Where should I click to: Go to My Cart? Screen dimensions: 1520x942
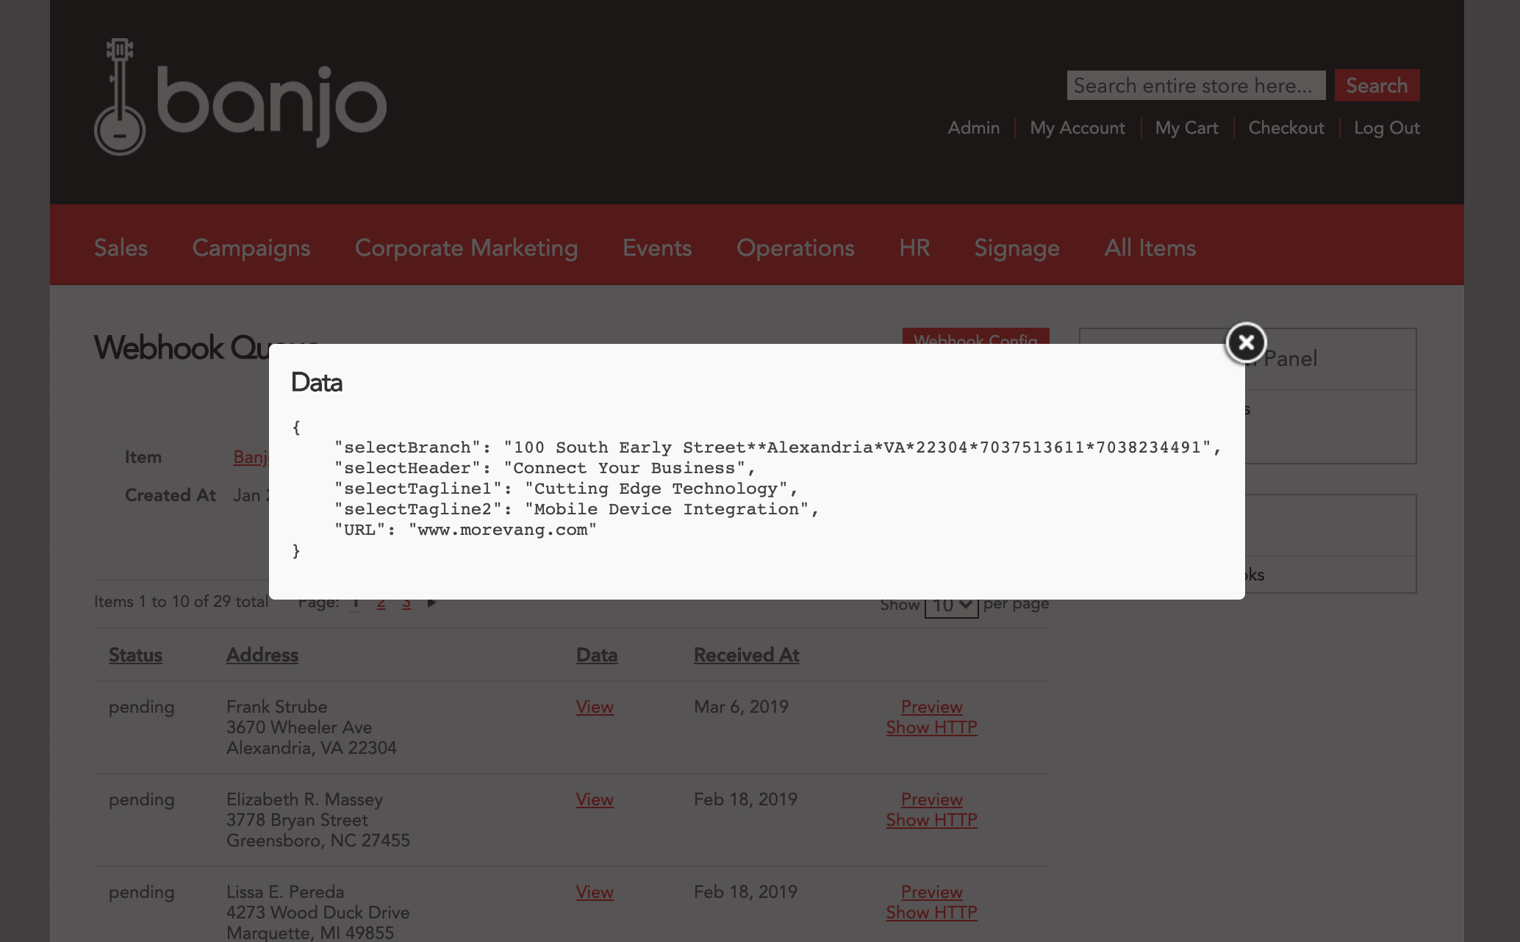(1186, 128)
